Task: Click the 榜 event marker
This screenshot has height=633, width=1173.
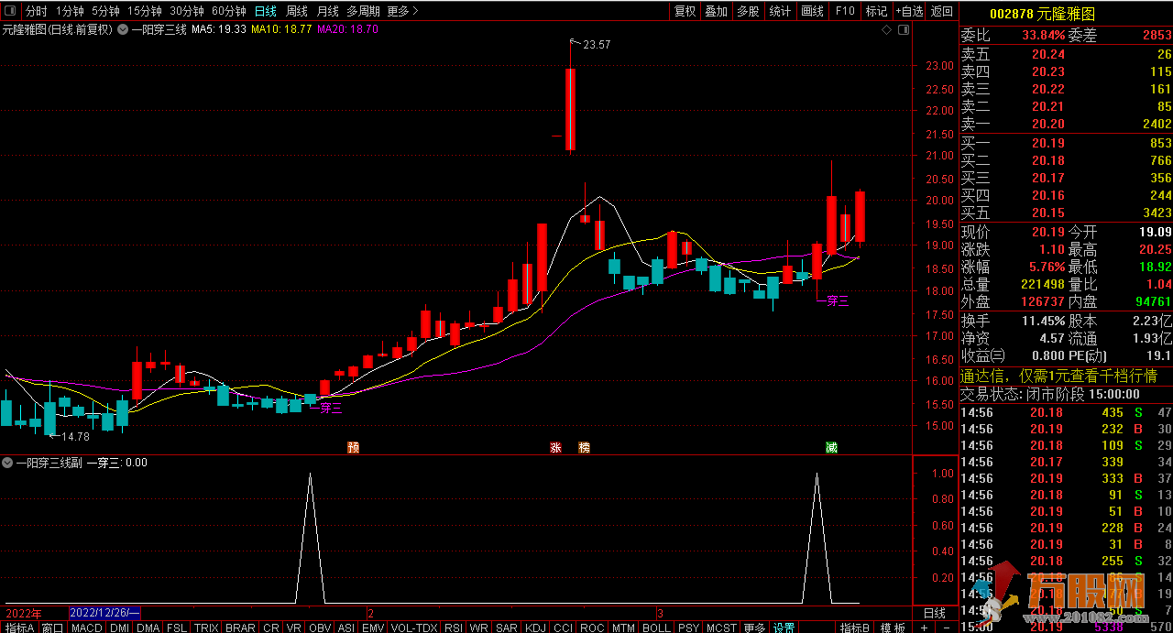Action: [x=584, y=447]
